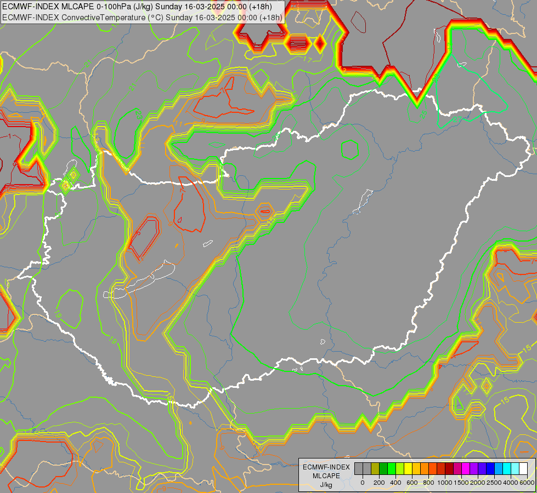This screenshot has height=493, width=537.
Task: Select the dark crimson swatch after 1000
Action: pyautogui.click(x=449, y=468)
